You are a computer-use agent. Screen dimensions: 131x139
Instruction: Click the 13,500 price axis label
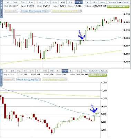(126, 38)
